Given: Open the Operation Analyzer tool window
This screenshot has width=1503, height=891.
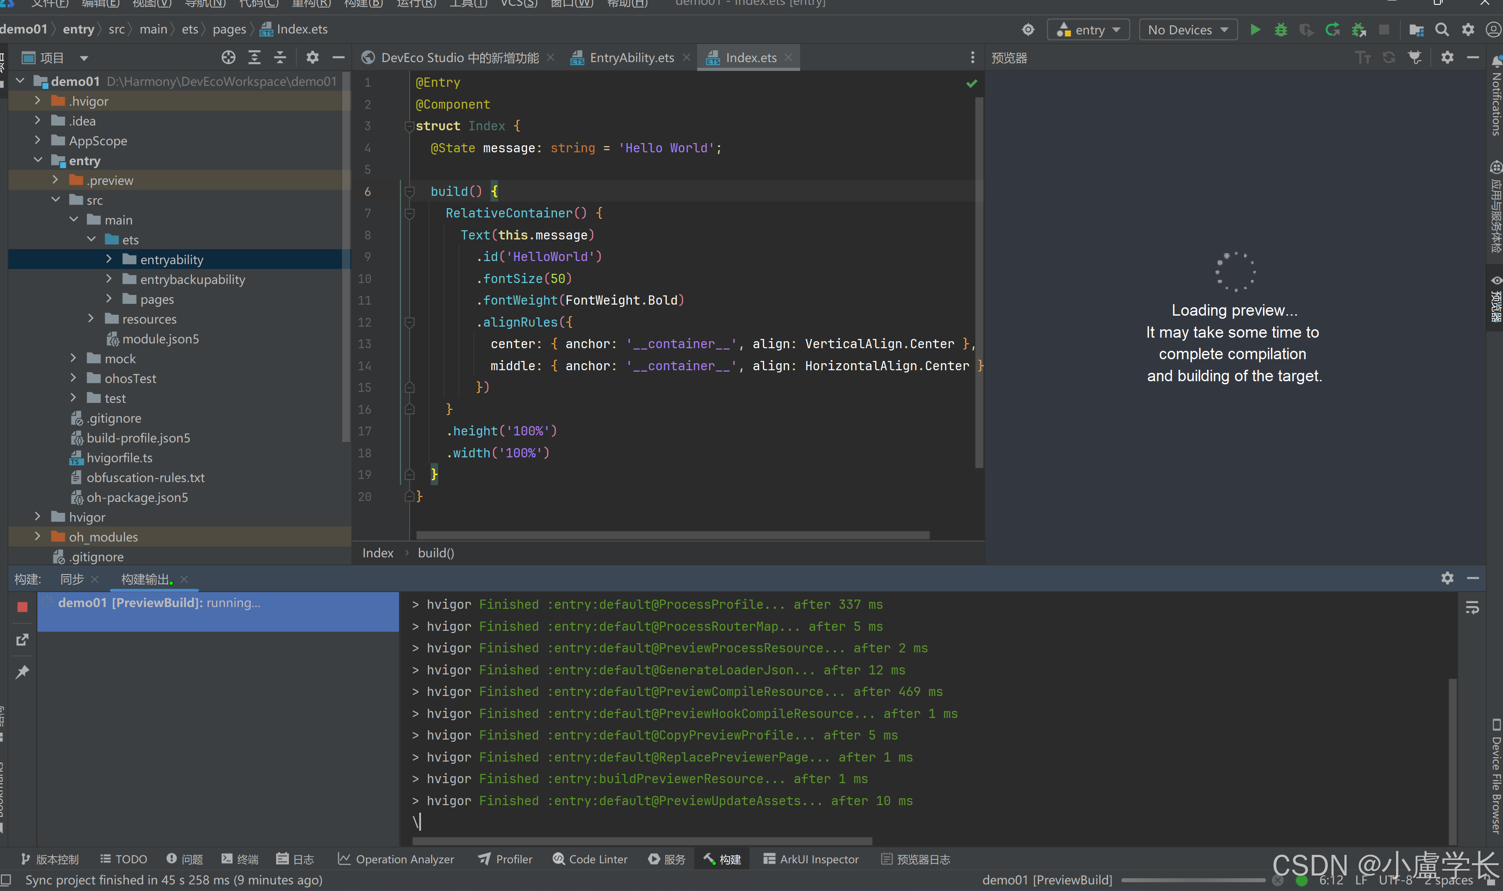Looking at the screenshot, I should click(396, 859).
